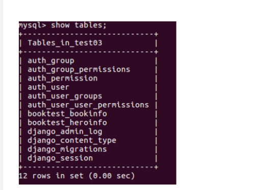The height and width of the screenshot is (190, 255).
Task: Click the '(0.00 sec)' timing text
Action: pos(112,176)
